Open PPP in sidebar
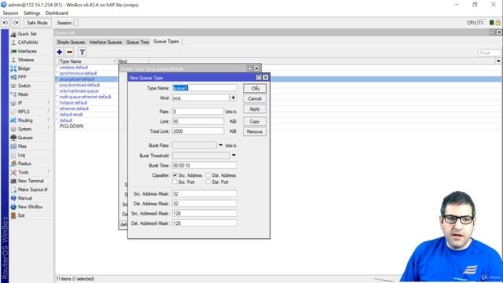 pyautogui.click(x=22, y=77)
